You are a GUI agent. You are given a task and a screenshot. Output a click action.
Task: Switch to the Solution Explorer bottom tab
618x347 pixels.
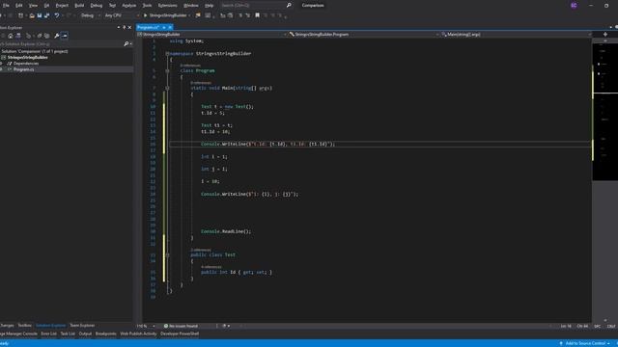51,326
